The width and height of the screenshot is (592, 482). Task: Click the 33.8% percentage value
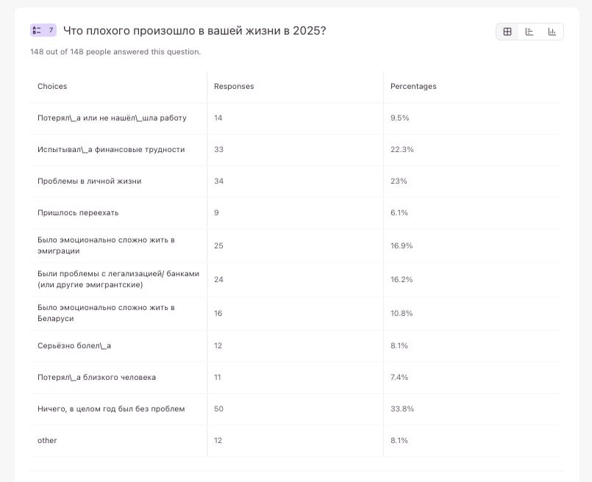click(402, 409)
